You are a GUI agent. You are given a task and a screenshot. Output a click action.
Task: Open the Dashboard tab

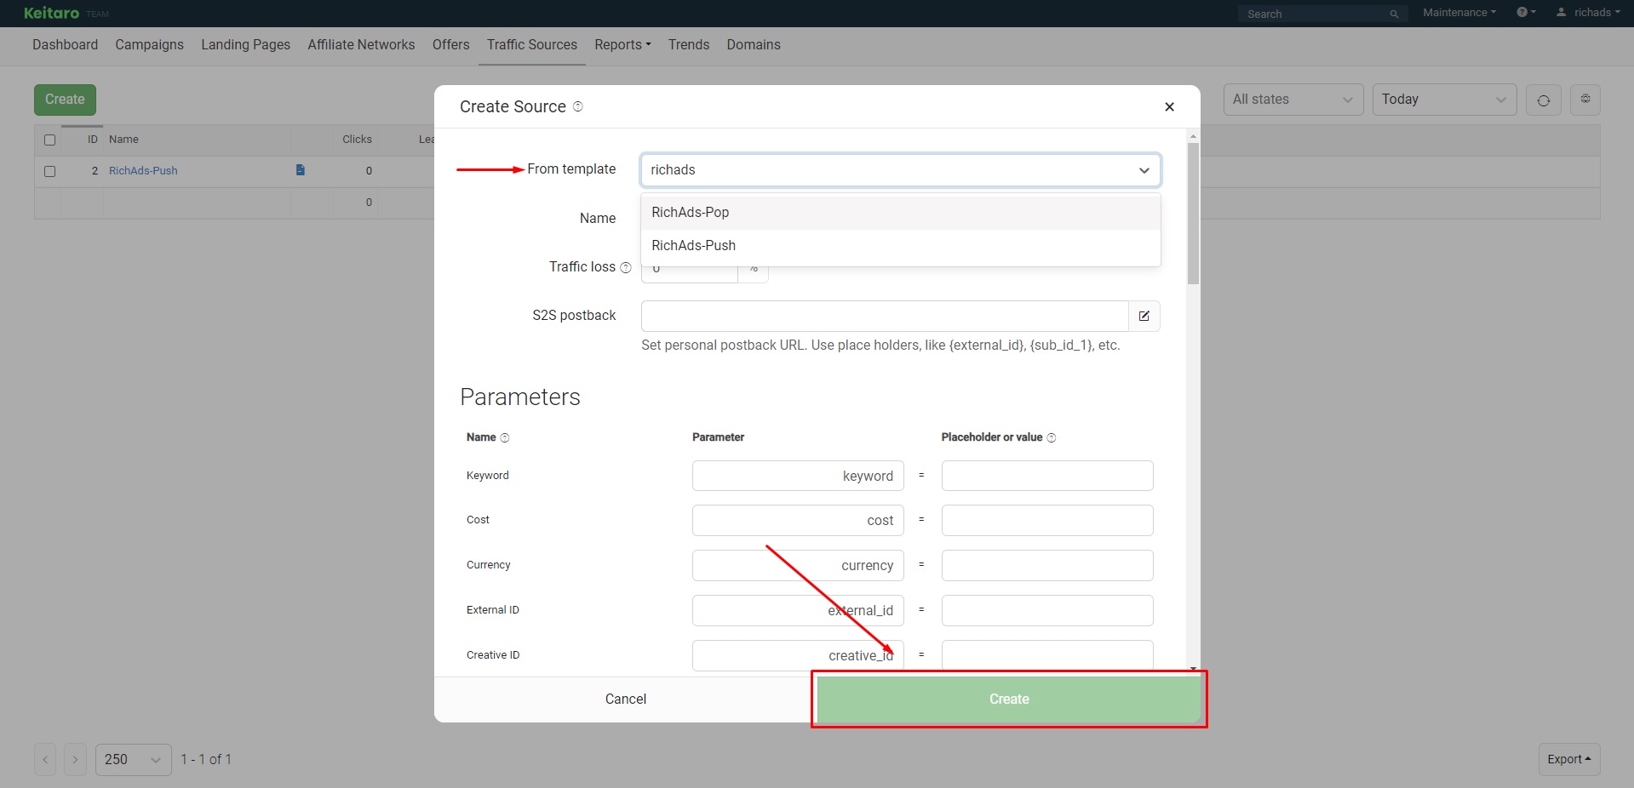pyautogui.click(x=65, y=45)
